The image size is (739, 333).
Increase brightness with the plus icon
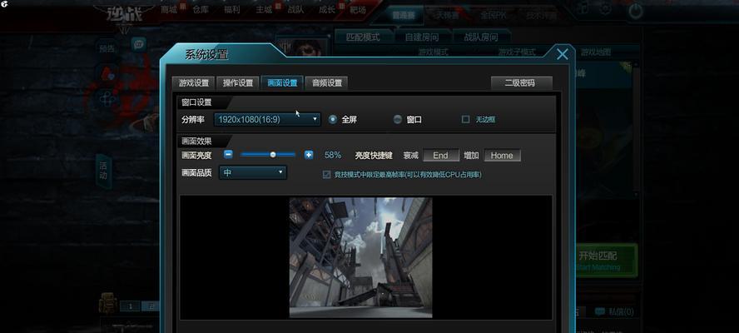(309, 155)
